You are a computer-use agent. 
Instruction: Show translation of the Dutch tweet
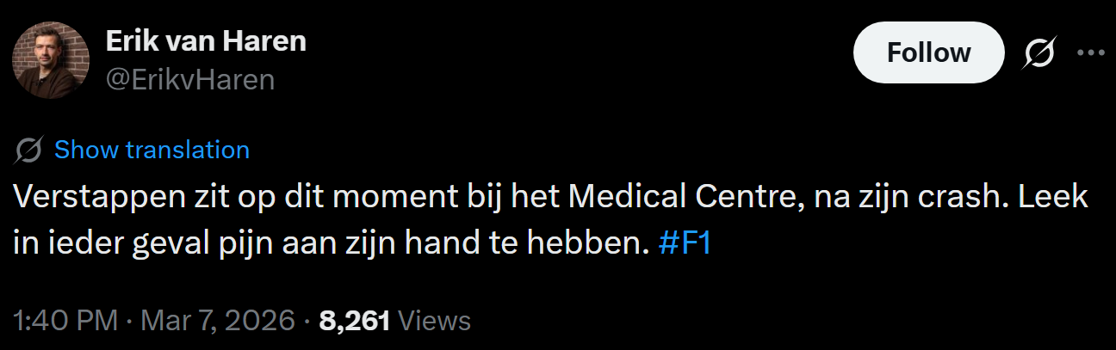(x=152, y=150)
